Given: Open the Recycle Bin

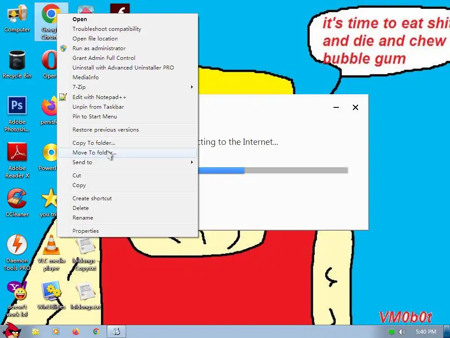Looking at the screenshot, I should 17,65.
